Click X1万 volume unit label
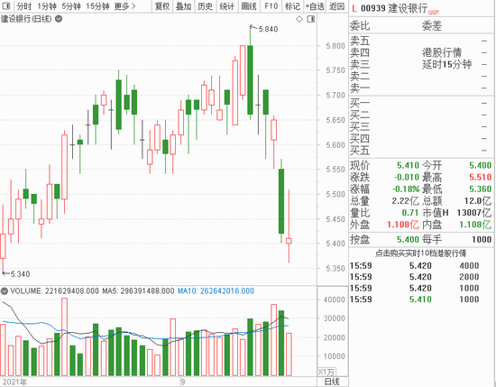The width and height of the screenshot is (496, 387). pos(327,372)
